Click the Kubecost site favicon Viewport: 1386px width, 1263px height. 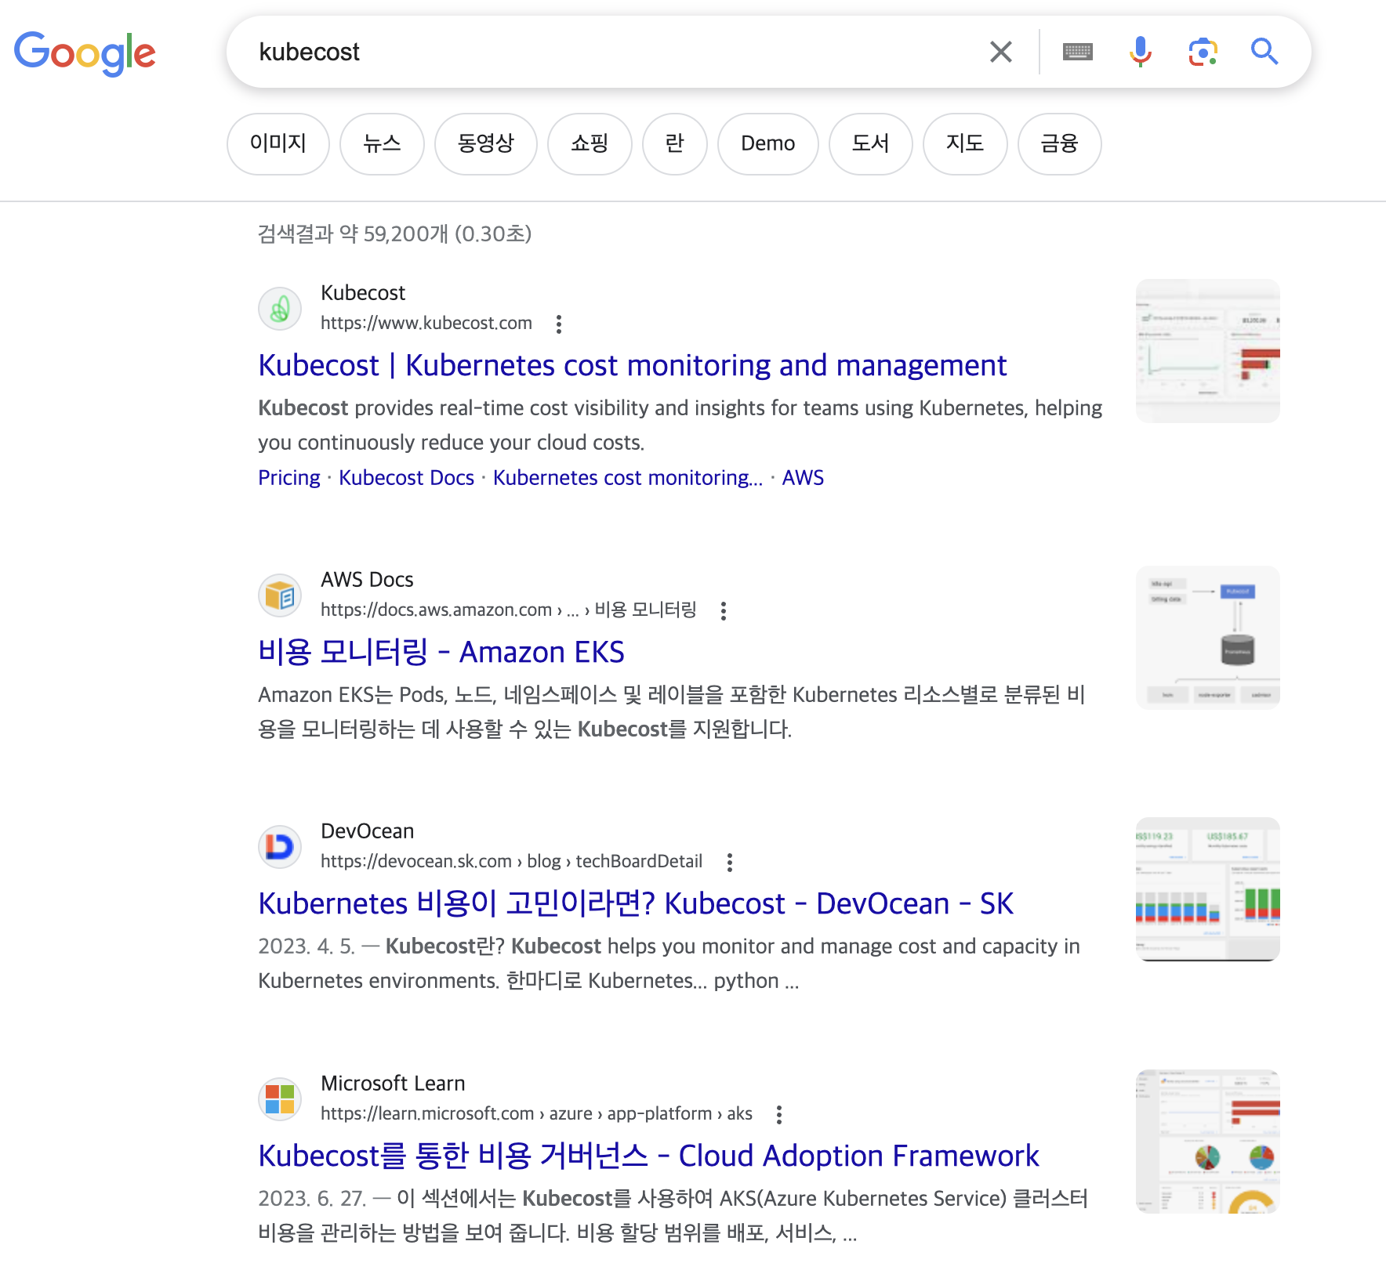tap(280, 309)
